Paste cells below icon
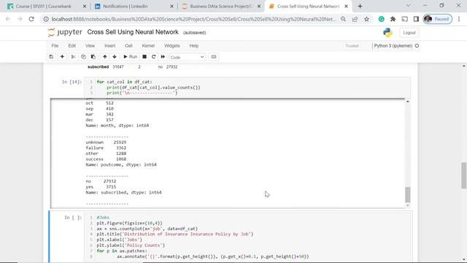Viewport: 467px width, 263px height. [93, 57]
